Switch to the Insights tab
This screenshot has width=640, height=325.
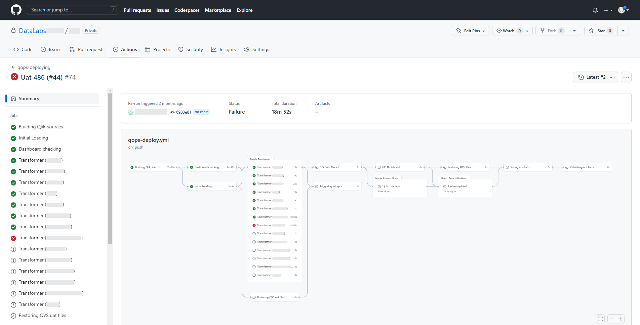coord(224,49)
